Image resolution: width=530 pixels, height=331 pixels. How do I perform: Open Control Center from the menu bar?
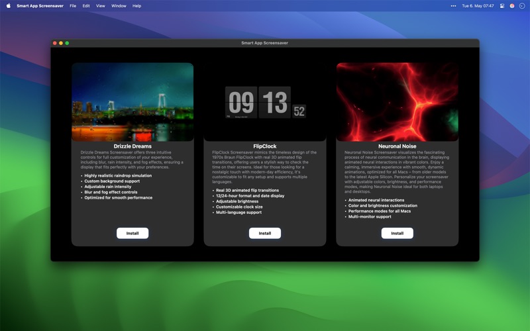point(502,6)
